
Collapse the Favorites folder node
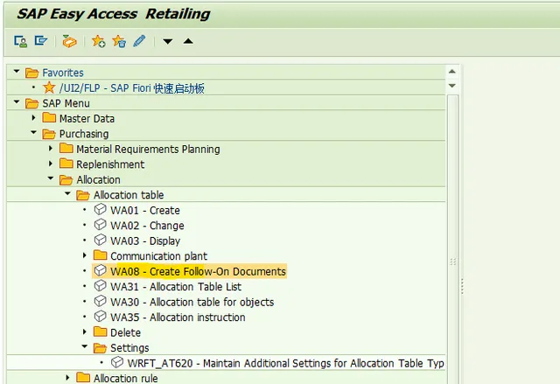pyautogui.click(x=17, y=73)
